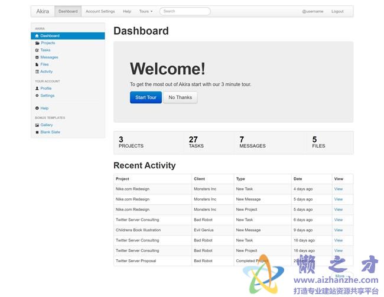The image size is (384, 297).
Task: Click the Tasks icon in sidebar
Action: coord(37,50)
